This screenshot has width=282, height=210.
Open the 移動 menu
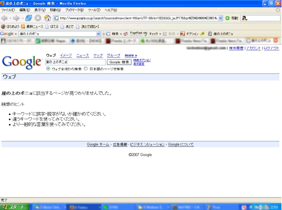(x=55, y=10)
